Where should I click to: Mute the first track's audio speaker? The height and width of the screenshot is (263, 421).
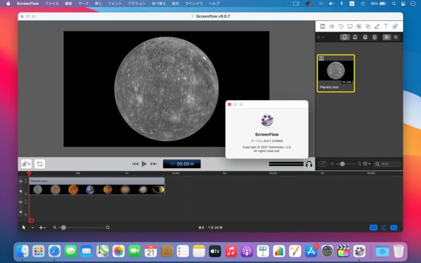point(21,191)
